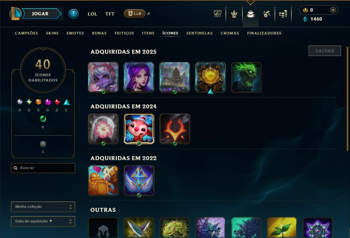Viewport: 350px width, 238px height.
Task: Click the Buscar search field
Action: tap(43, 168)
